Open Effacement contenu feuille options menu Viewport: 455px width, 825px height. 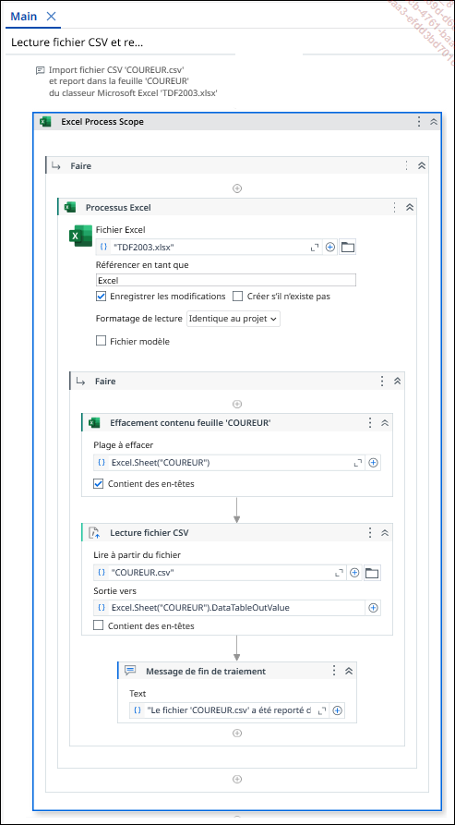click(x=370, y=422)
